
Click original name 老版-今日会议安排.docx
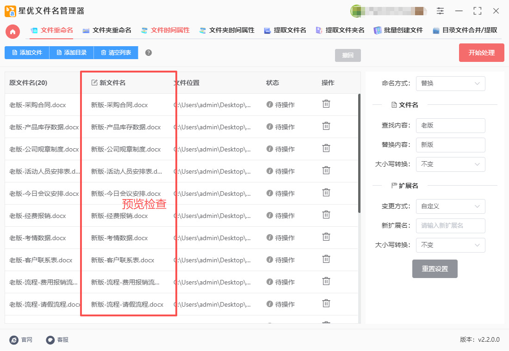[x=44, y=194]
